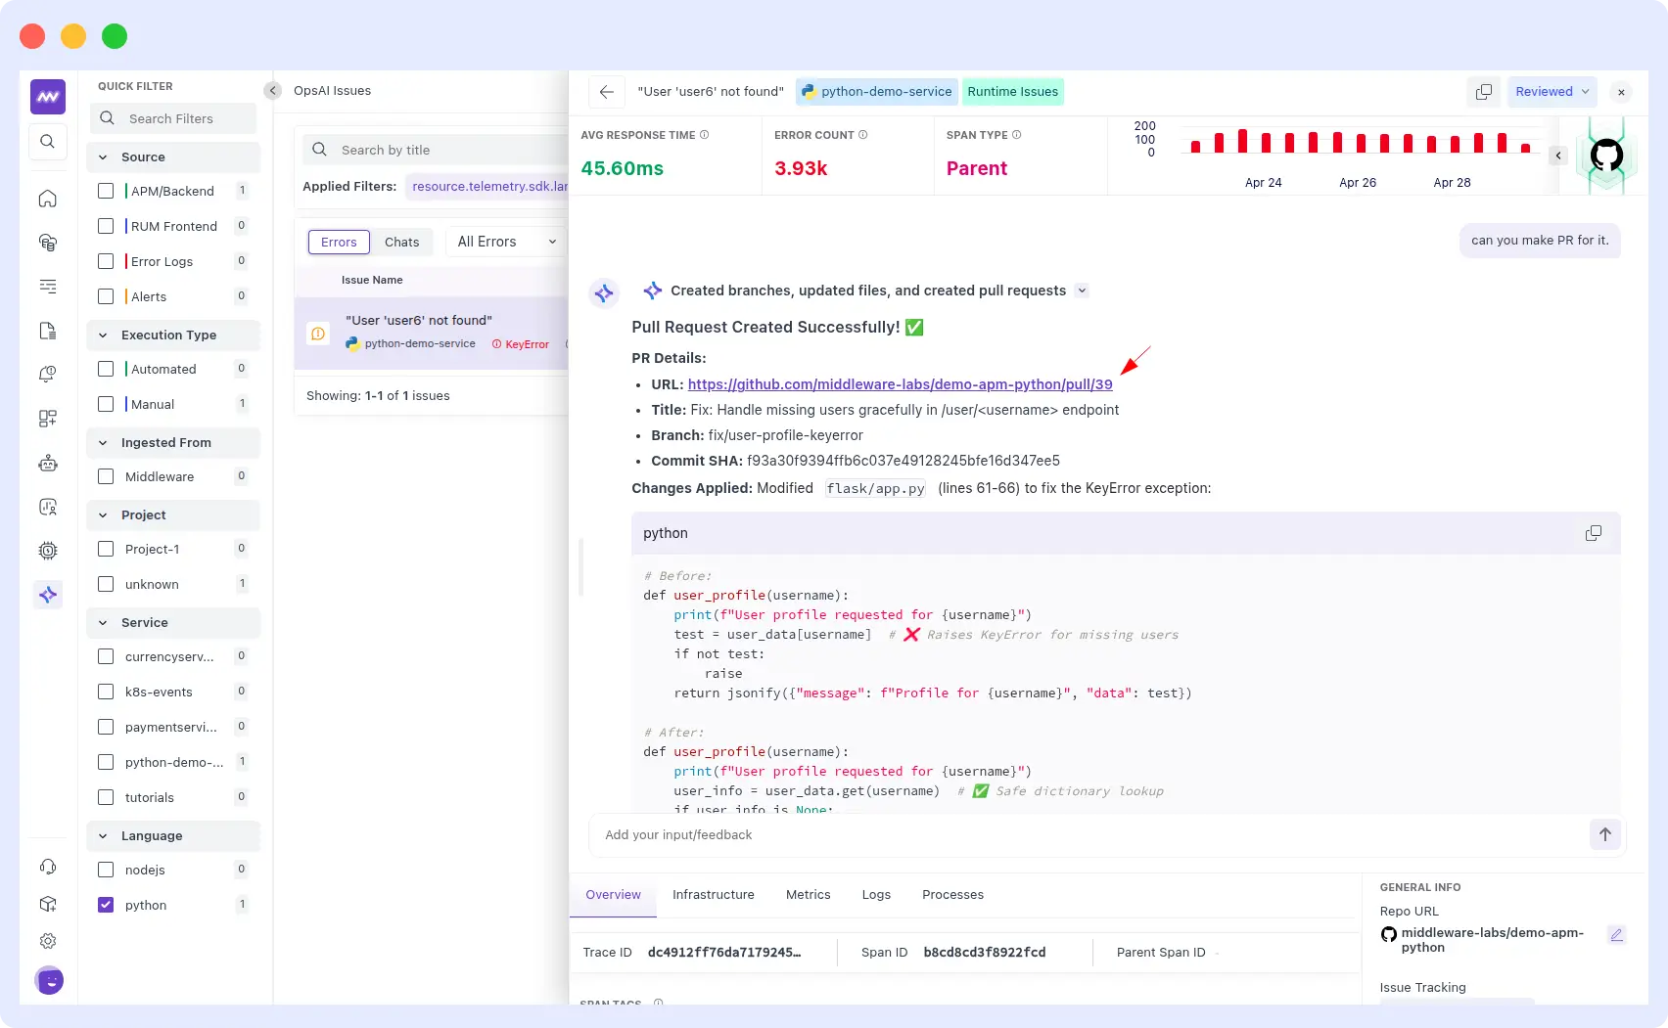
Task: Collapse the Source filter section
Action: (102, 156)
